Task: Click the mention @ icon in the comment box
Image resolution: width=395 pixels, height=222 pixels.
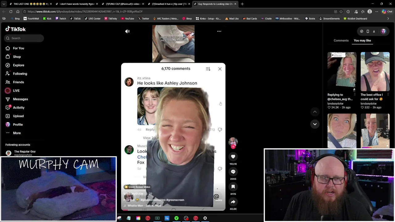Action: point(216,196)
